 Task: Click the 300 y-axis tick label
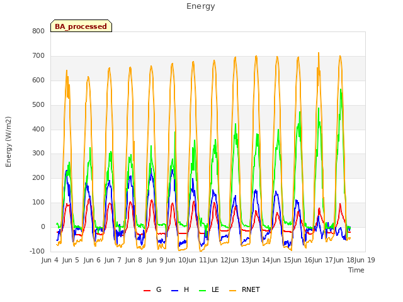[38, 154]
